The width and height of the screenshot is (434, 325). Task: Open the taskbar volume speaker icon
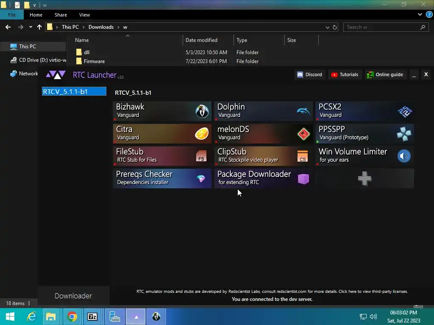pyautogui.click(x=373, y=317)
